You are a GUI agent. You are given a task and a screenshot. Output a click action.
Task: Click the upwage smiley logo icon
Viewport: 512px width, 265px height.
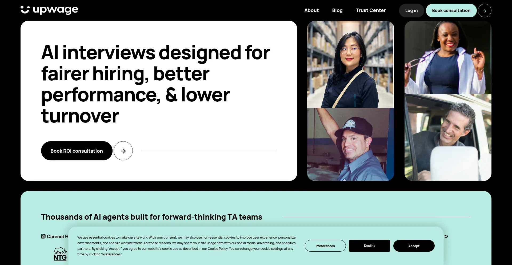(25, 10)
